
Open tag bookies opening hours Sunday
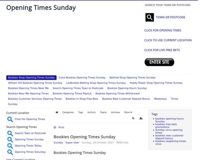pos(169,120)
